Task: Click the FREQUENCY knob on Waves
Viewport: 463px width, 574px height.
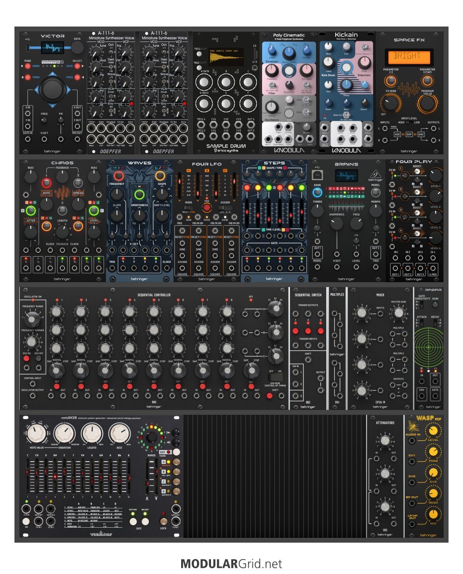Action: point(117,193)
